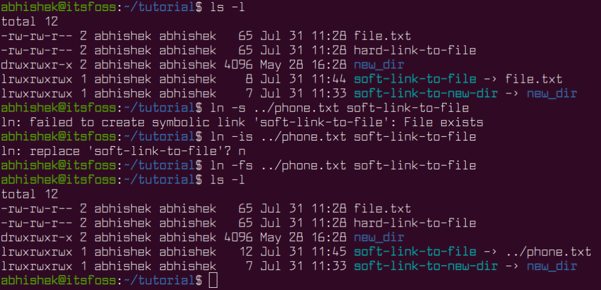The image size is (601, 290).
Task: Click hard-link-to-file in the first listing
Action: coord(415,51)
